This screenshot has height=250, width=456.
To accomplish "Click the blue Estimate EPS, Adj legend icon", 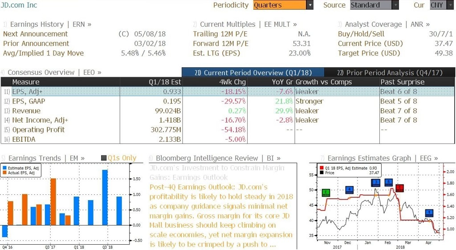I will (4, 168).
